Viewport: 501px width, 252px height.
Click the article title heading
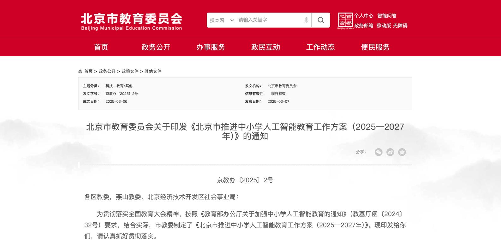pos(245,131)
